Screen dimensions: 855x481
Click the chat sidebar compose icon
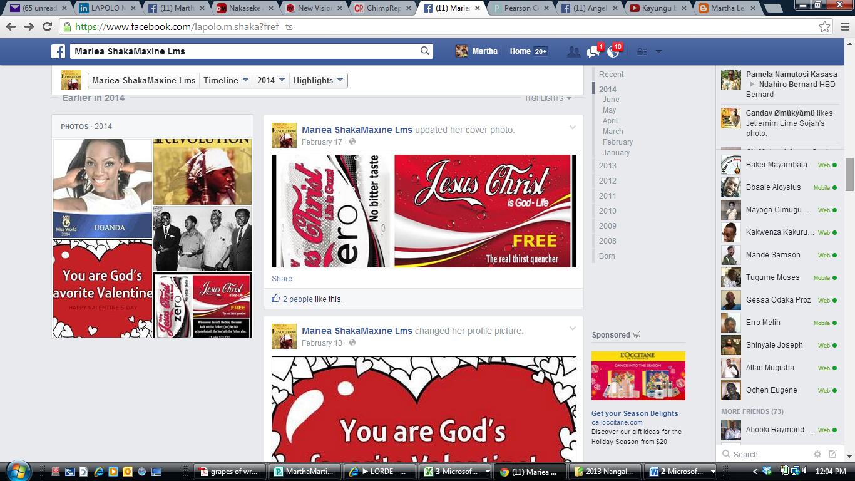pyautogui.click(x=832, y=454)
